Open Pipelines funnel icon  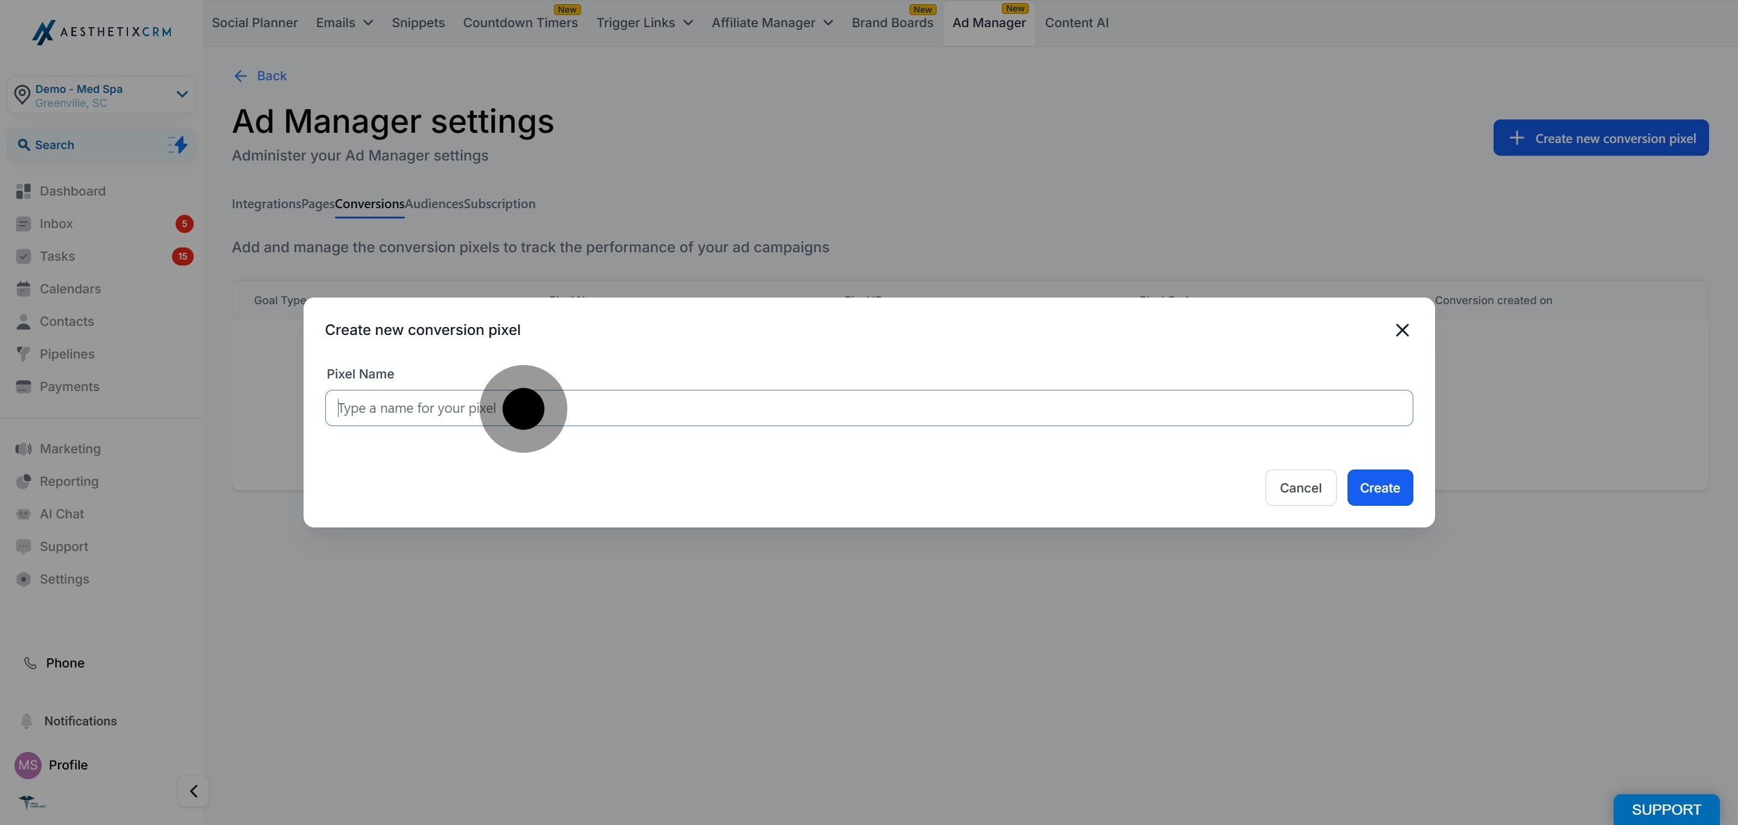pyautogui.click(x=24, y=354)
